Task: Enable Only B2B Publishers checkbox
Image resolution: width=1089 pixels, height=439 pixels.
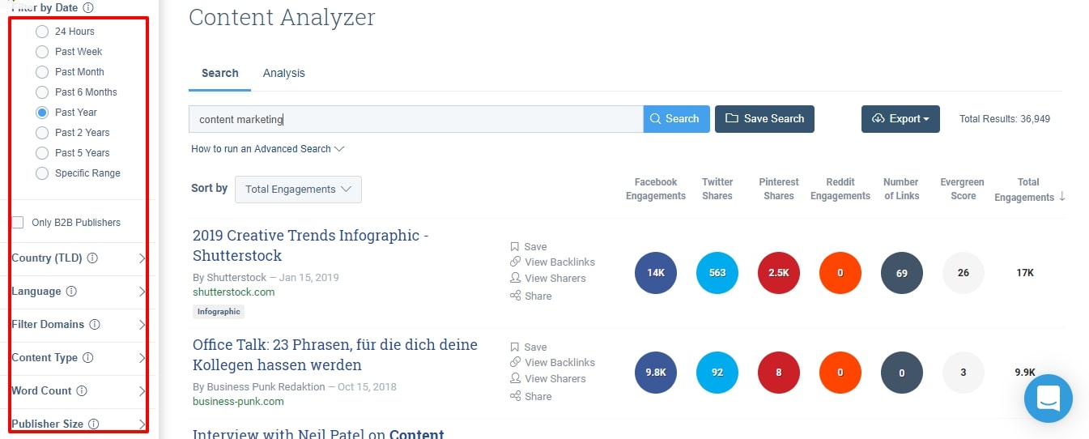Action: [18, 223]
